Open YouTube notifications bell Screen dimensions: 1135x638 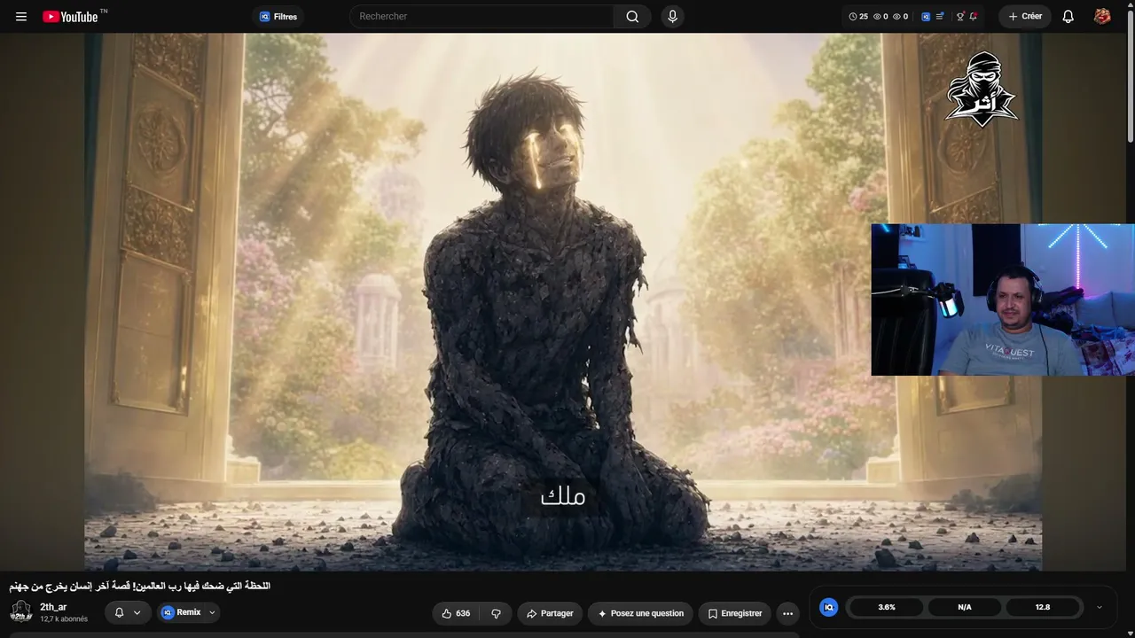(1068, 16)
